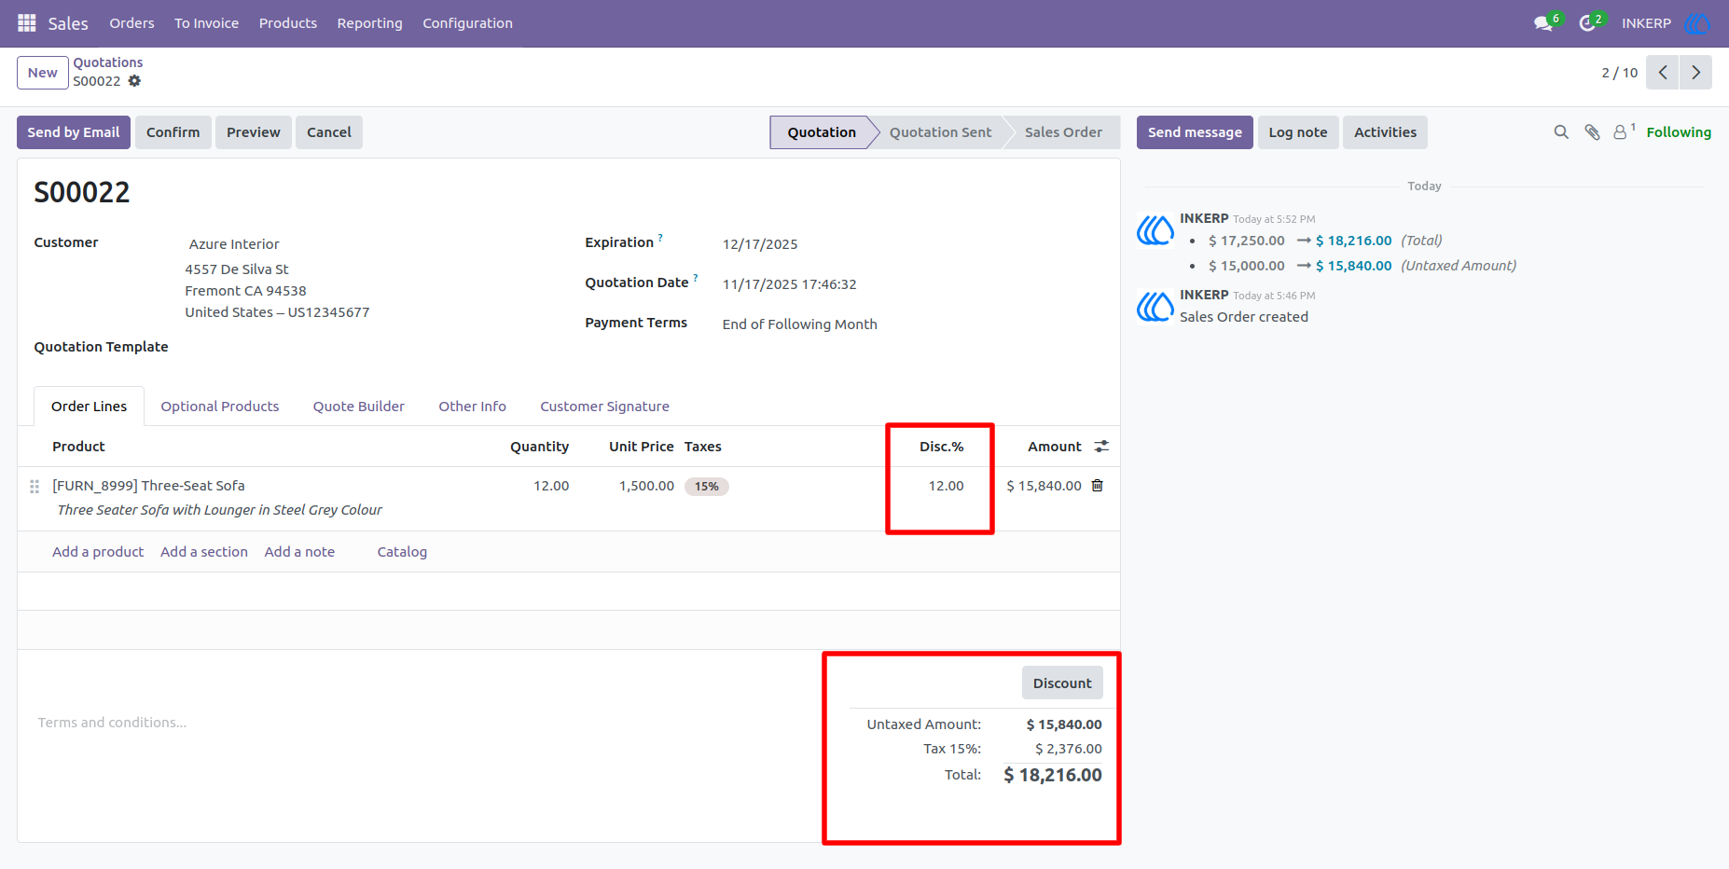This screenshot has height=869, width=1729.
Task: Click the Quotation Date help question mark
Action: pyautogui.click(x=696, y=278)
